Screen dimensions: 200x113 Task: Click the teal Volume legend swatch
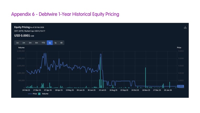click(x=40, y=94)
